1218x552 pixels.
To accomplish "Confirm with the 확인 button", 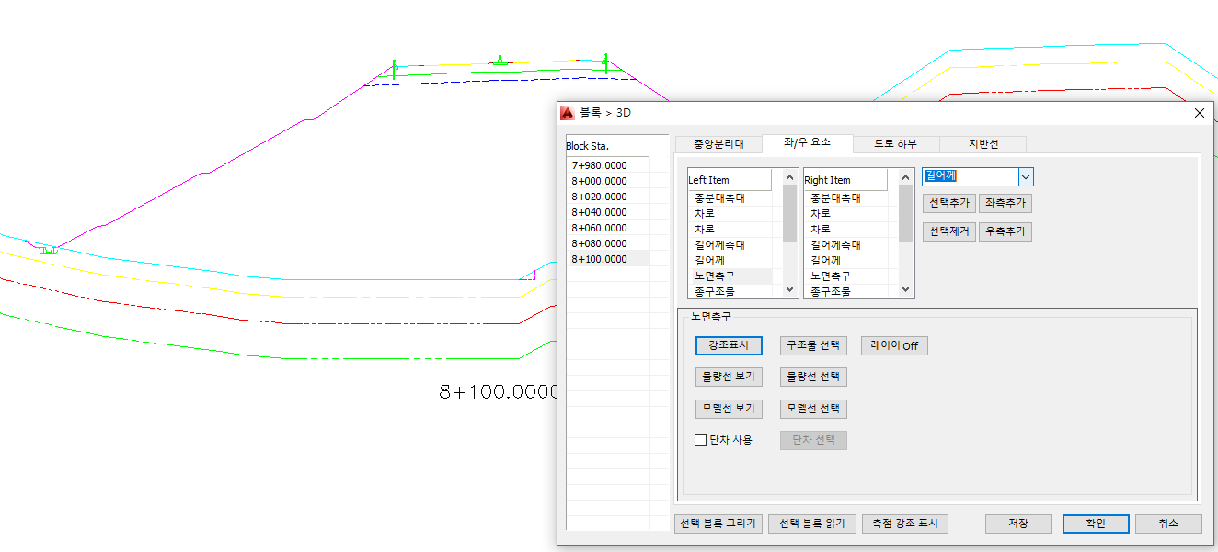I will [1095, 524].
